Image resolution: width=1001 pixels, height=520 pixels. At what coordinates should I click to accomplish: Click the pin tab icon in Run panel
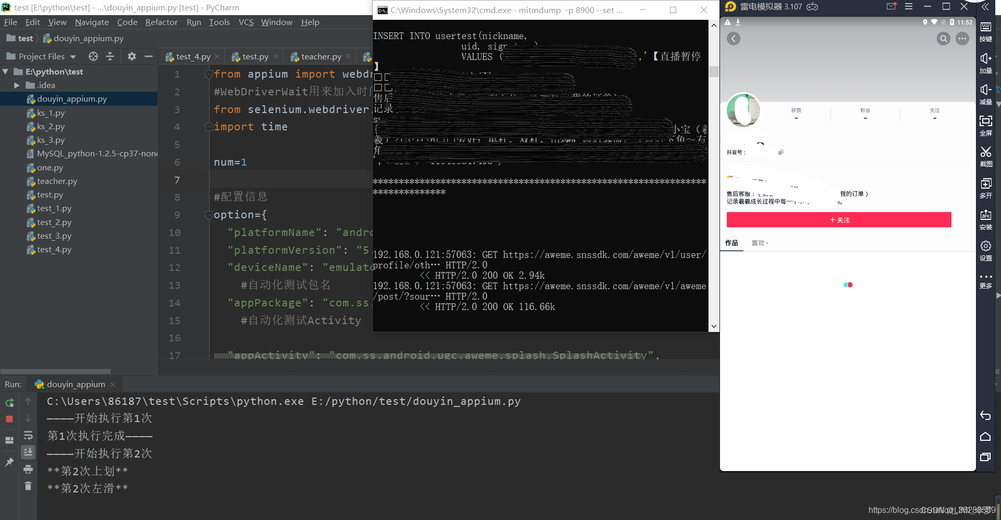9,462
